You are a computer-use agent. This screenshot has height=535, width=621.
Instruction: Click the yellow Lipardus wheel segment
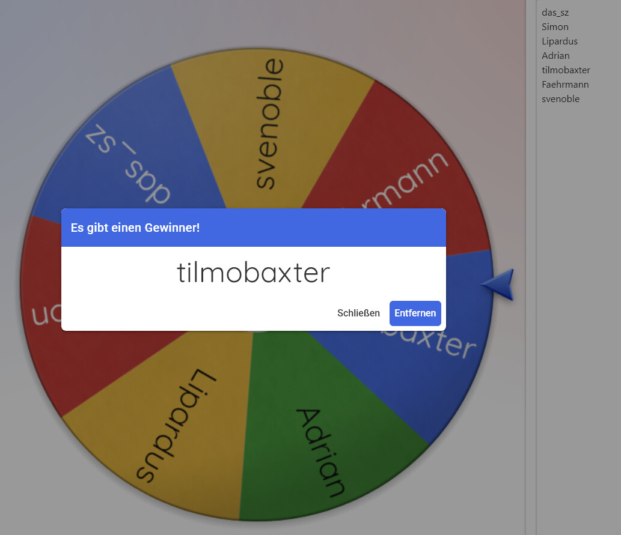click(174, 426)
